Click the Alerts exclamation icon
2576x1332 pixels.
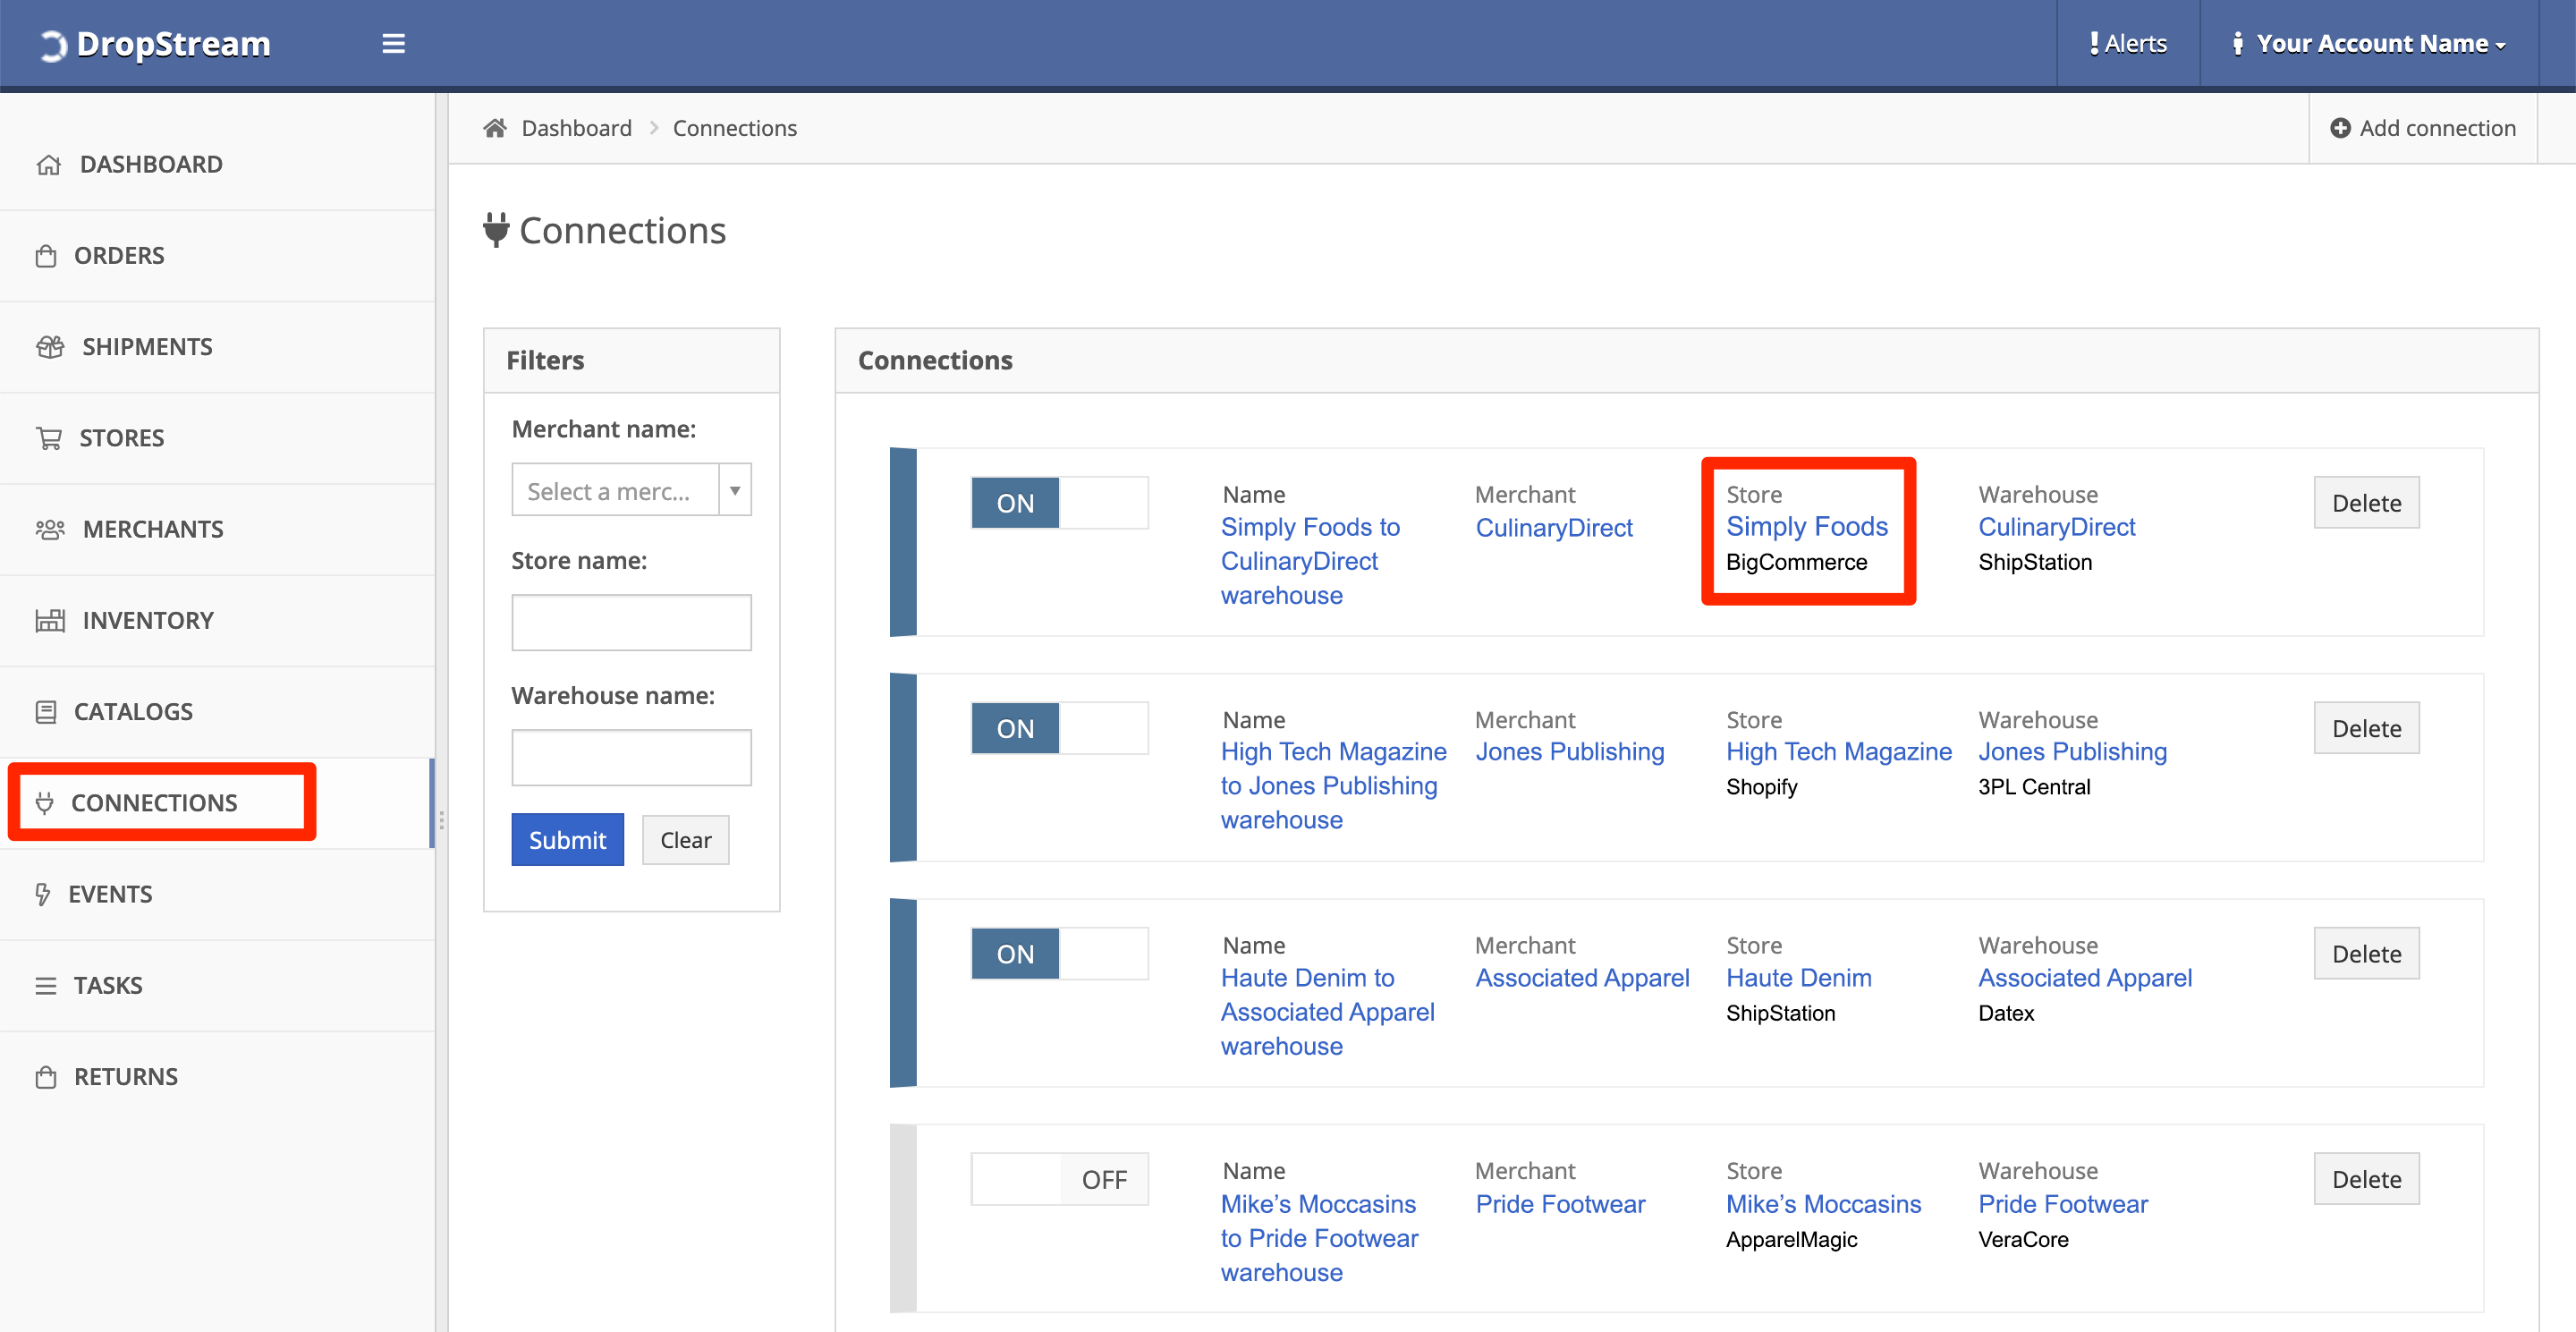tap(2093, 44)
